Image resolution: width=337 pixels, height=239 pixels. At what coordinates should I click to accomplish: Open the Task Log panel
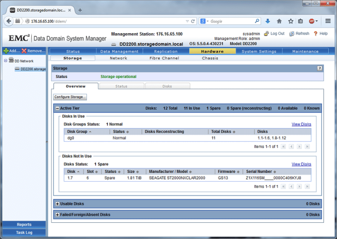[x=24, y=232]
